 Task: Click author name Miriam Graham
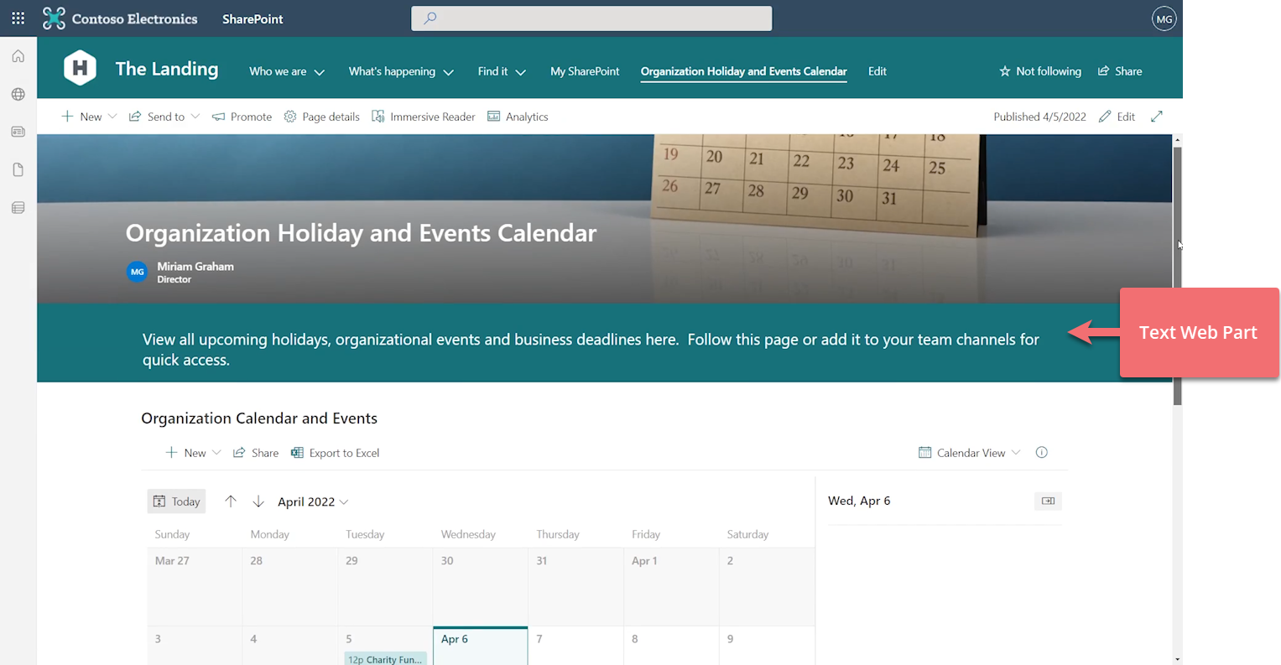click(195, 266)
